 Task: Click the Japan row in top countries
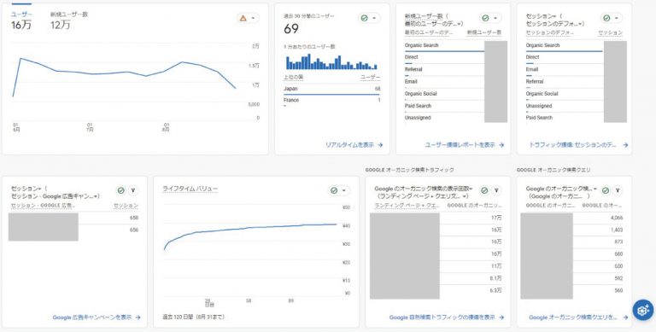(331, 89)
